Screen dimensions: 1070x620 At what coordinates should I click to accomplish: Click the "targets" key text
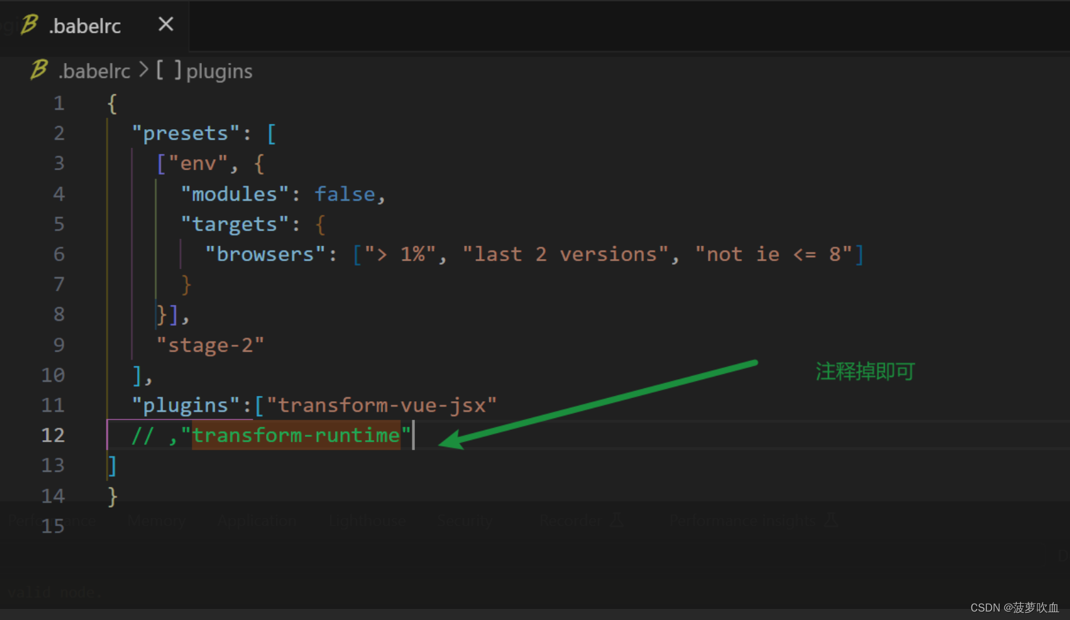(234, 225)
